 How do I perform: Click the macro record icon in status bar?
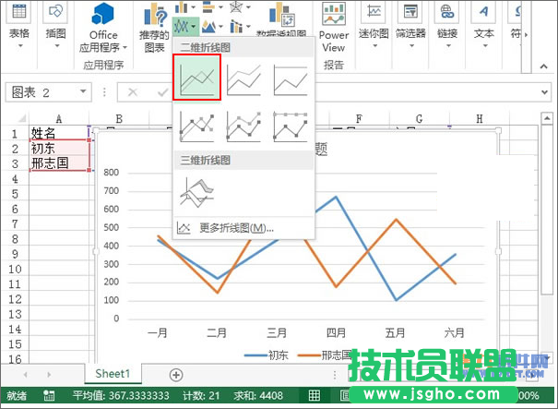pyautogui.click(x=49, y=395)
